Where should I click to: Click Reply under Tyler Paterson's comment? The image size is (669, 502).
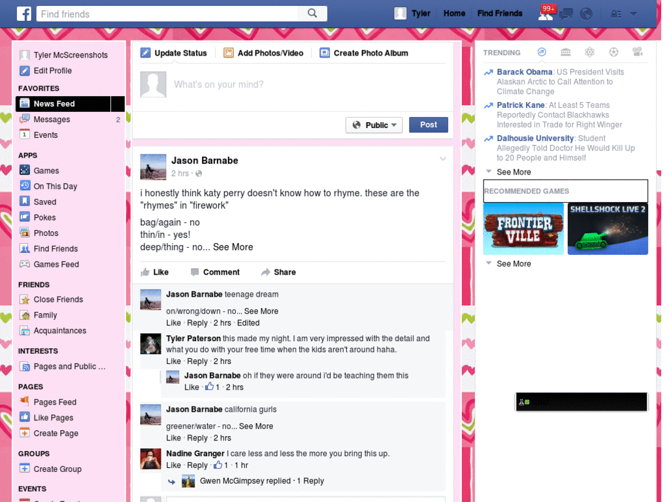tap(197, 361)
